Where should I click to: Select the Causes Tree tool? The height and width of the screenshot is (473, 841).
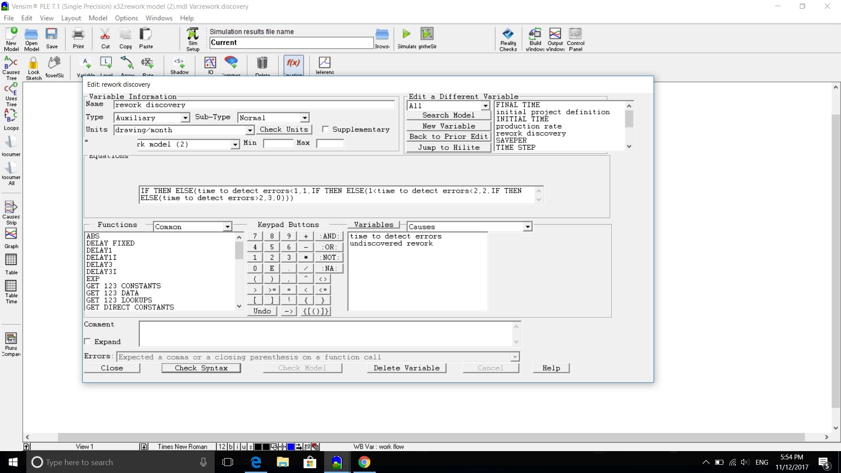11,68
